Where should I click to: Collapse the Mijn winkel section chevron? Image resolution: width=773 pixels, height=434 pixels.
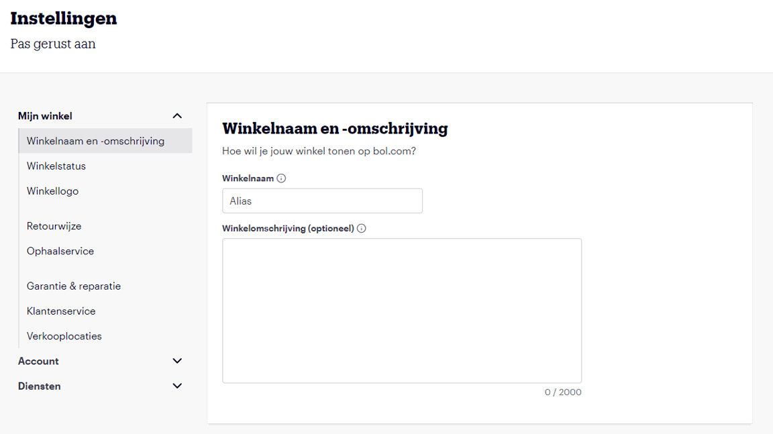[x=177, y=115]
